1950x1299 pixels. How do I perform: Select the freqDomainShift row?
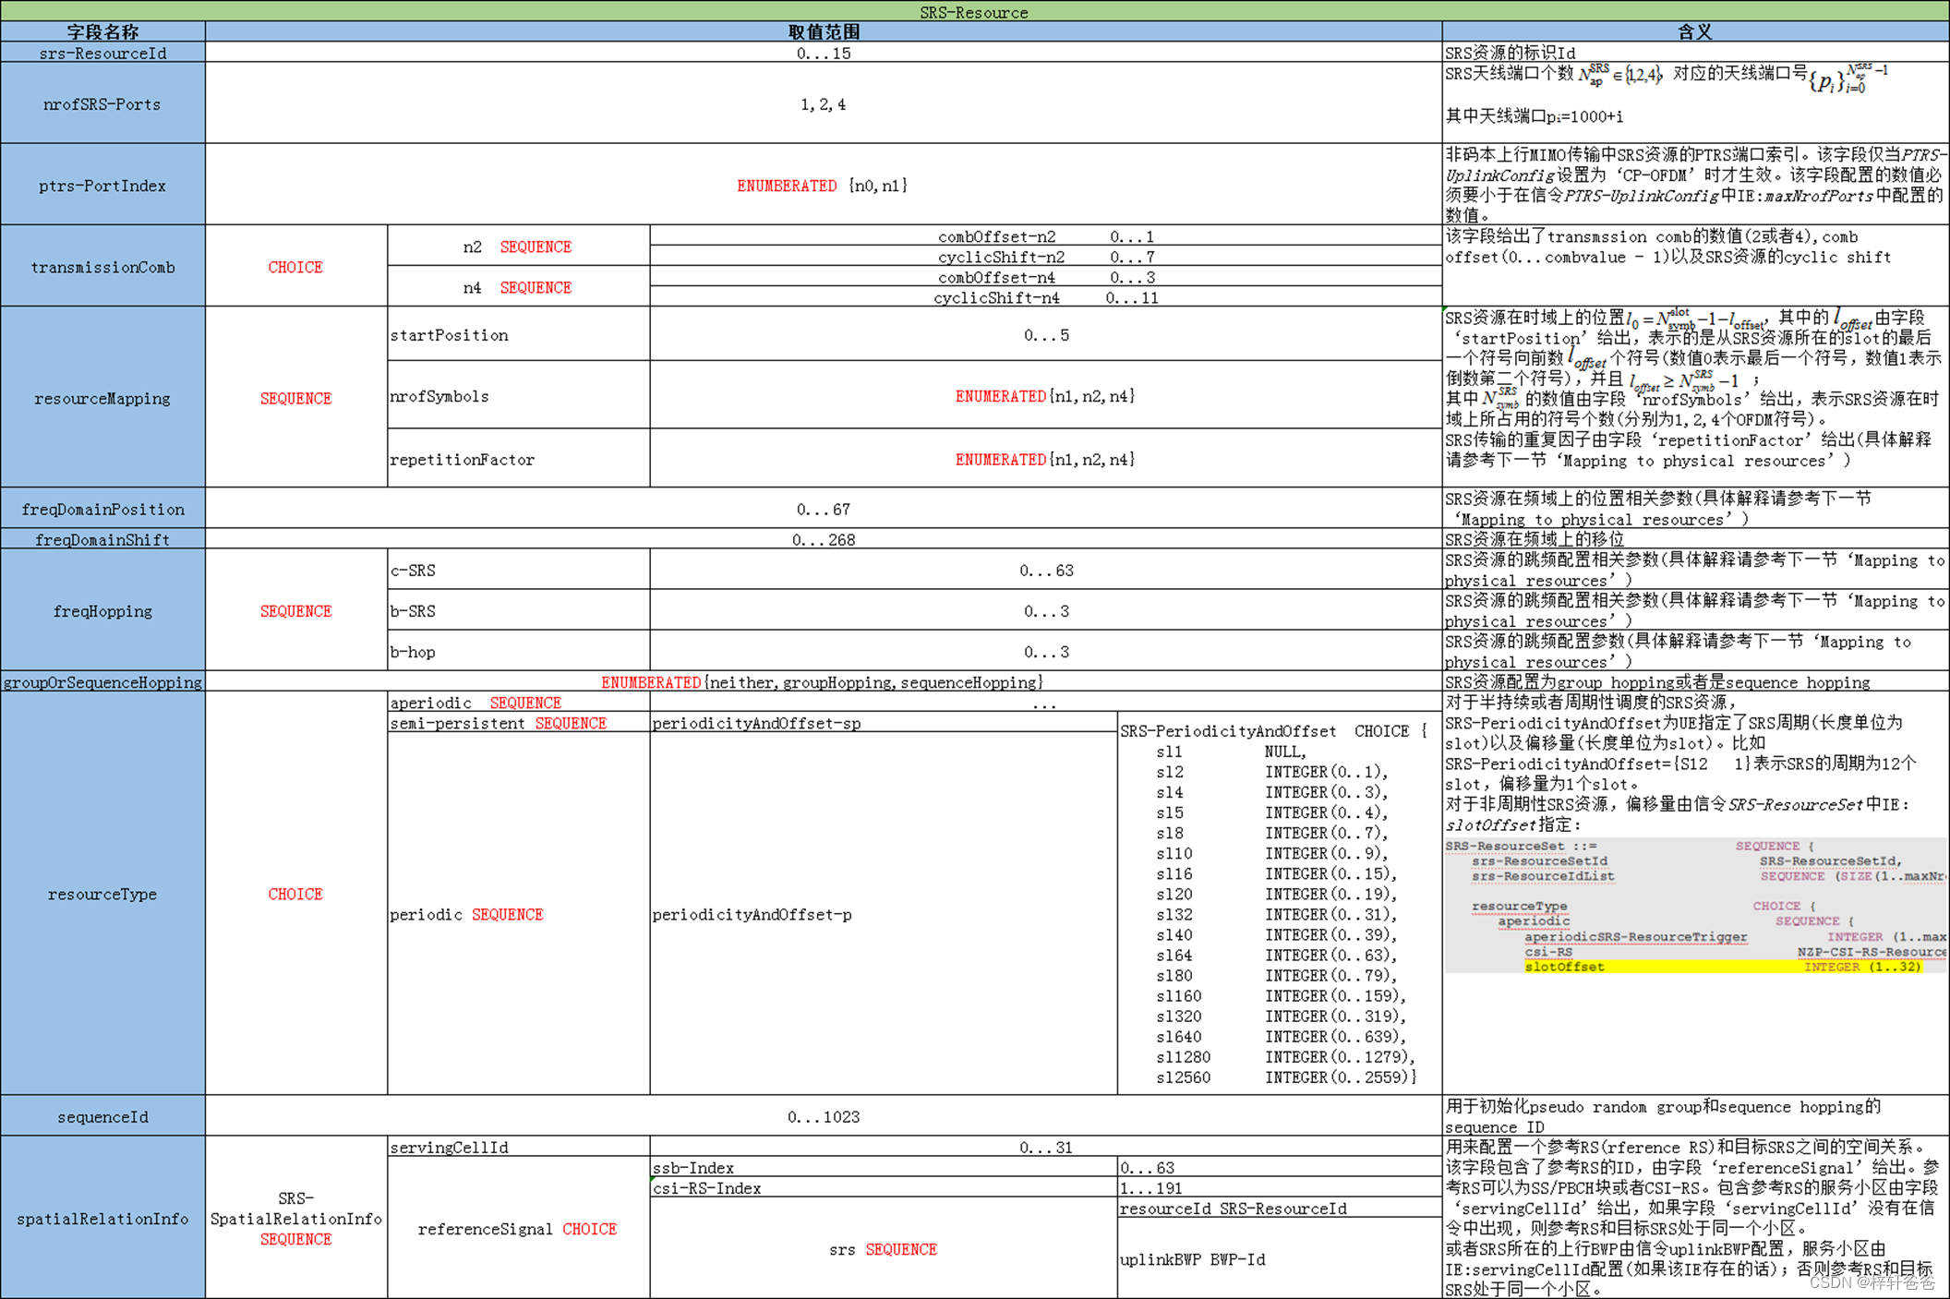coord(102,539)
